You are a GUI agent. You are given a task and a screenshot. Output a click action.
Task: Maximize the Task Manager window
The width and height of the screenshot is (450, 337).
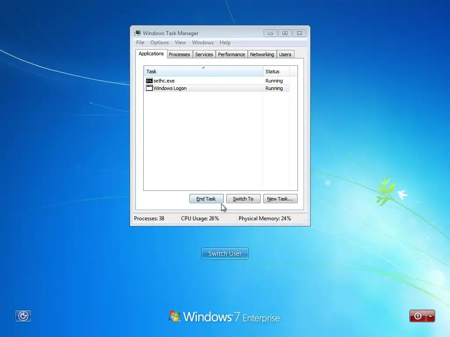pos(285,33)
